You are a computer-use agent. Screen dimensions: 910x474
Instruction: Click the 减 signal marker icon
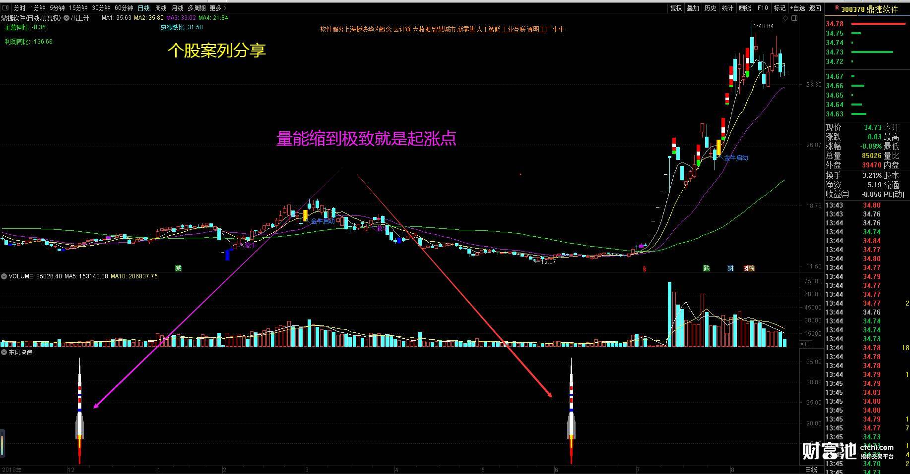[178, 268]
